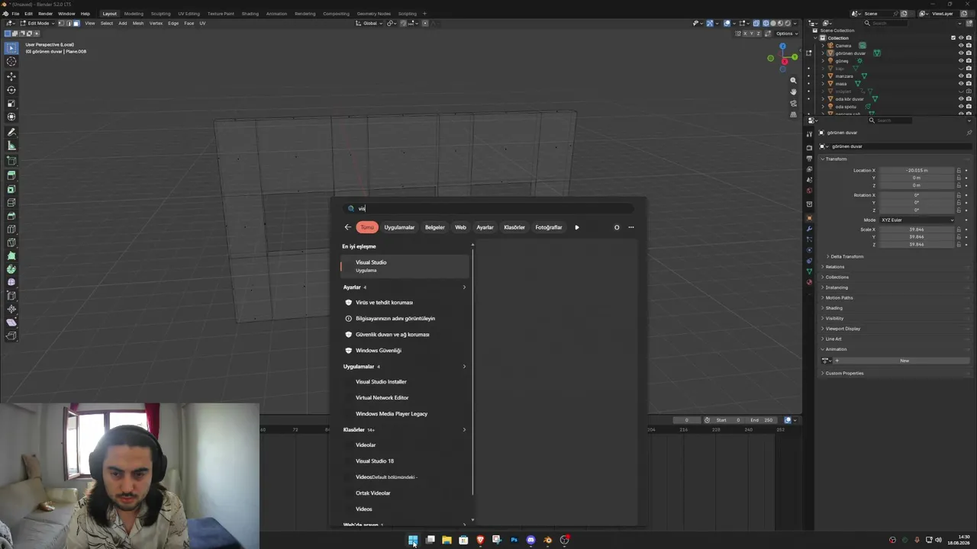This screenshot has height=549, width=977.
Task: Select Uygulamalar filter in Windows search
Action: tap(399, 227)
